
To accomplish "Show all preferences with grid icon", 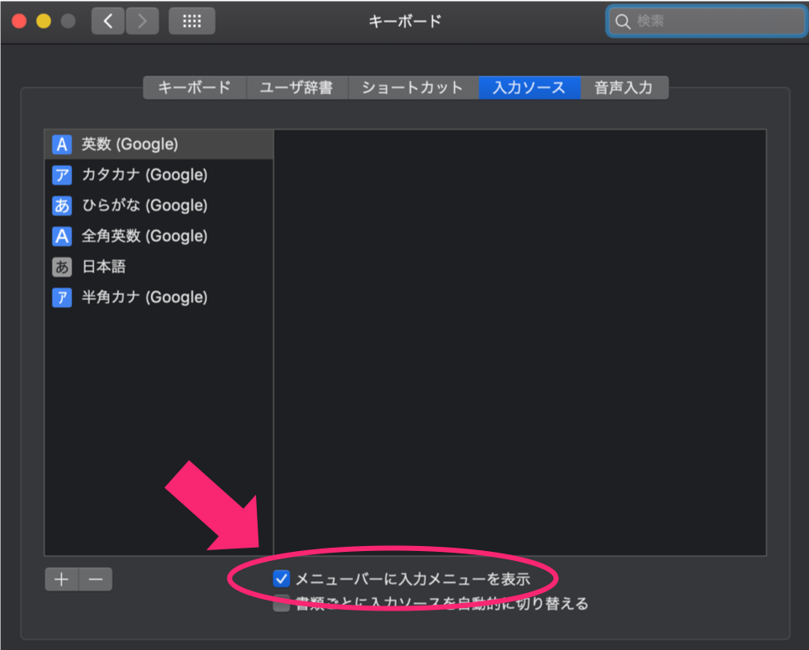I will pos(191,21).
